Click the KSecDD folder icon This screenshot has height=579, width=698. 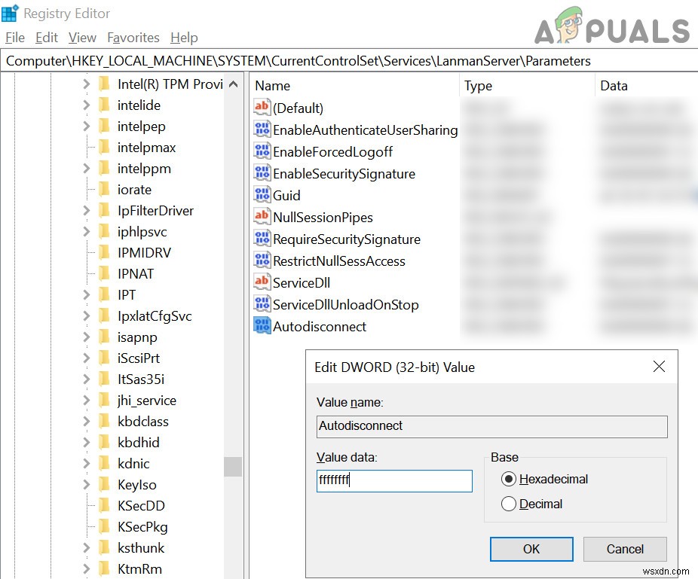104,506
